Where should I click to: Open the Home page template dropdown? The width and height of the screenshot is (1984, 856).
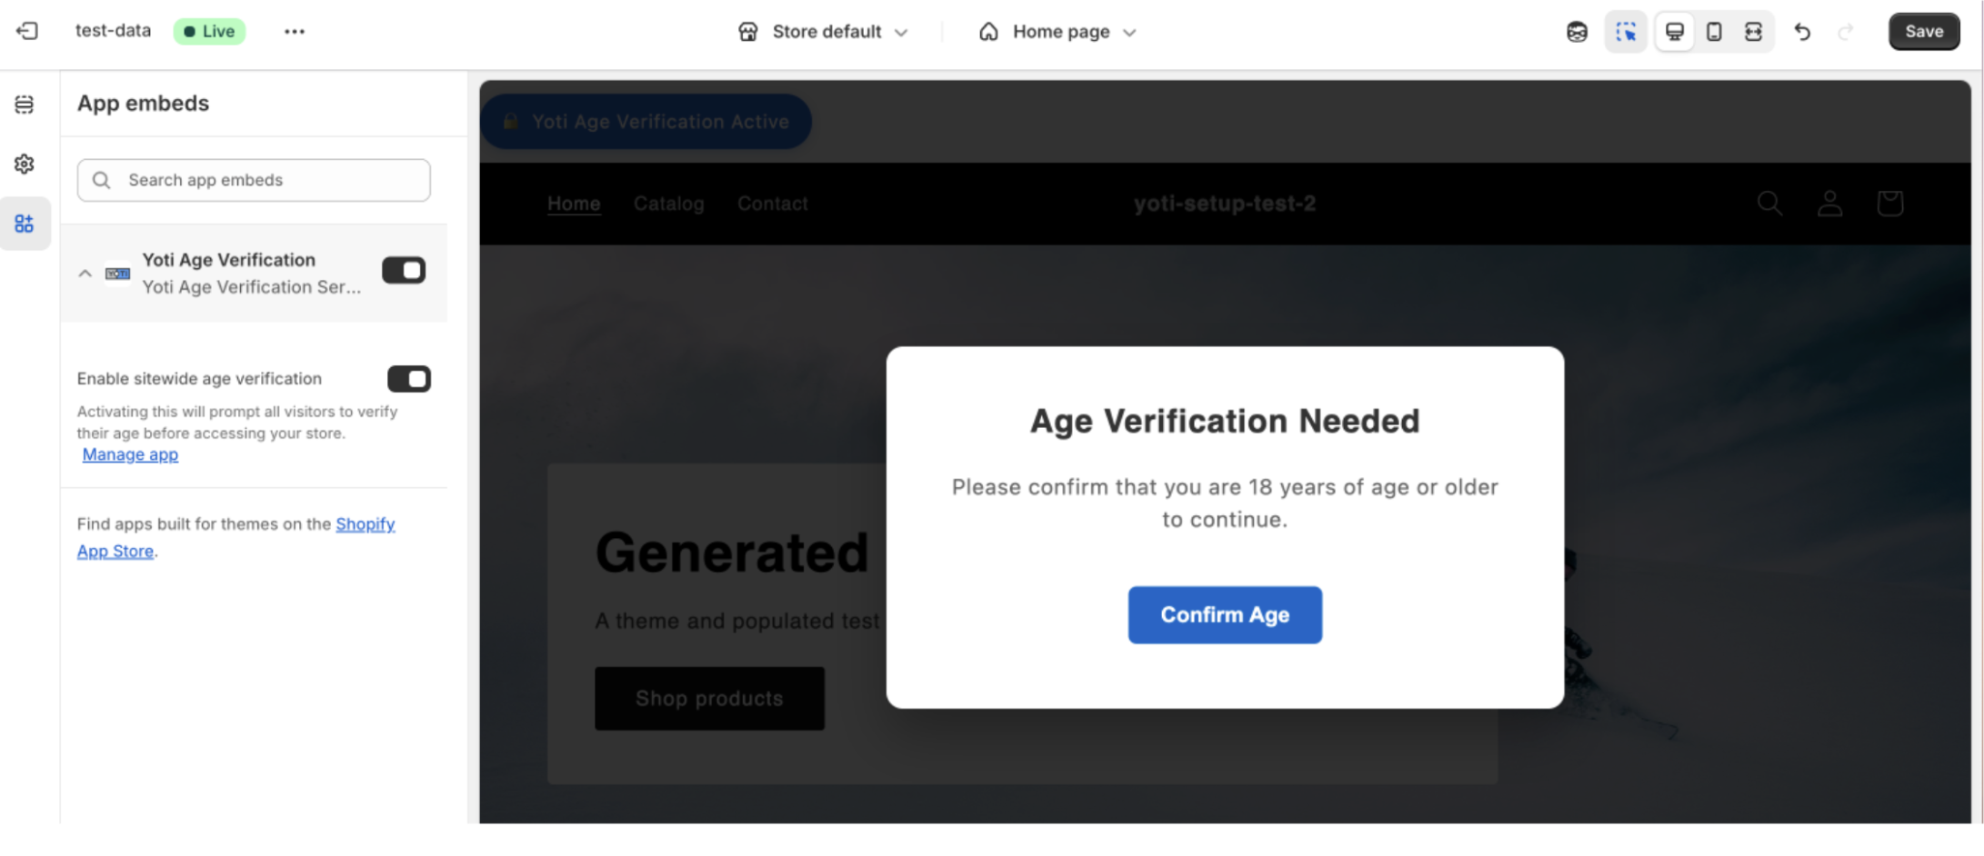click(1058, 32)
